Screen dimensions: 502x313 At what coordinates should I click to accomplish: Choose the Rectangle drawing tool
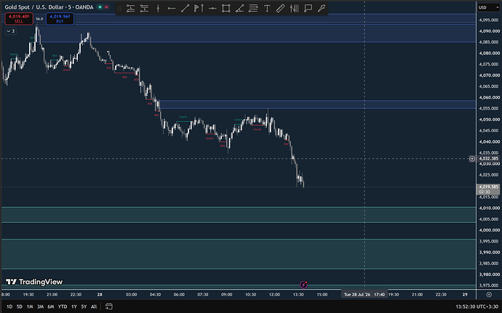pyautogui.click(x=226, y=9)
